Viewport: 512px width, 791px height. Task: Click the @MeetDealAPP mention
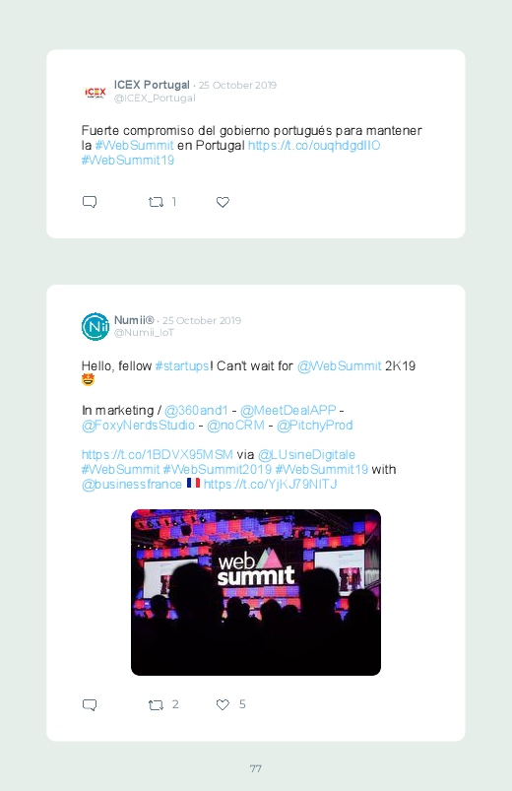click(x=288, y=410)
